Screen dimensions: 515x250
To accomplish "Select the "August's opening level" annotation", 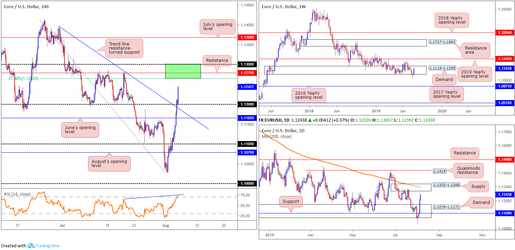I will tap(109, 163).
